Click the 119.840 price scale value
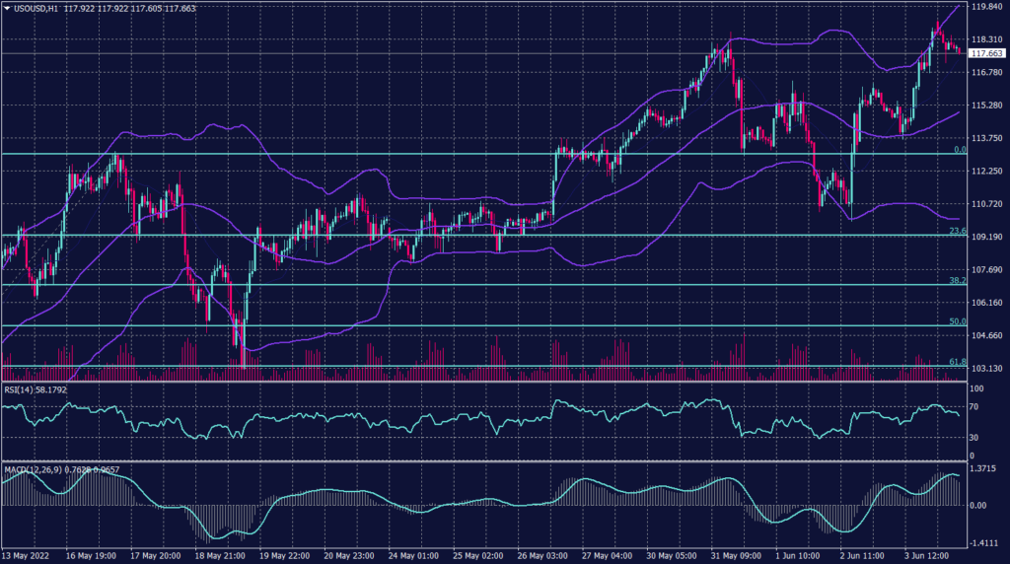1010x564 pixels. coord(987,7)
